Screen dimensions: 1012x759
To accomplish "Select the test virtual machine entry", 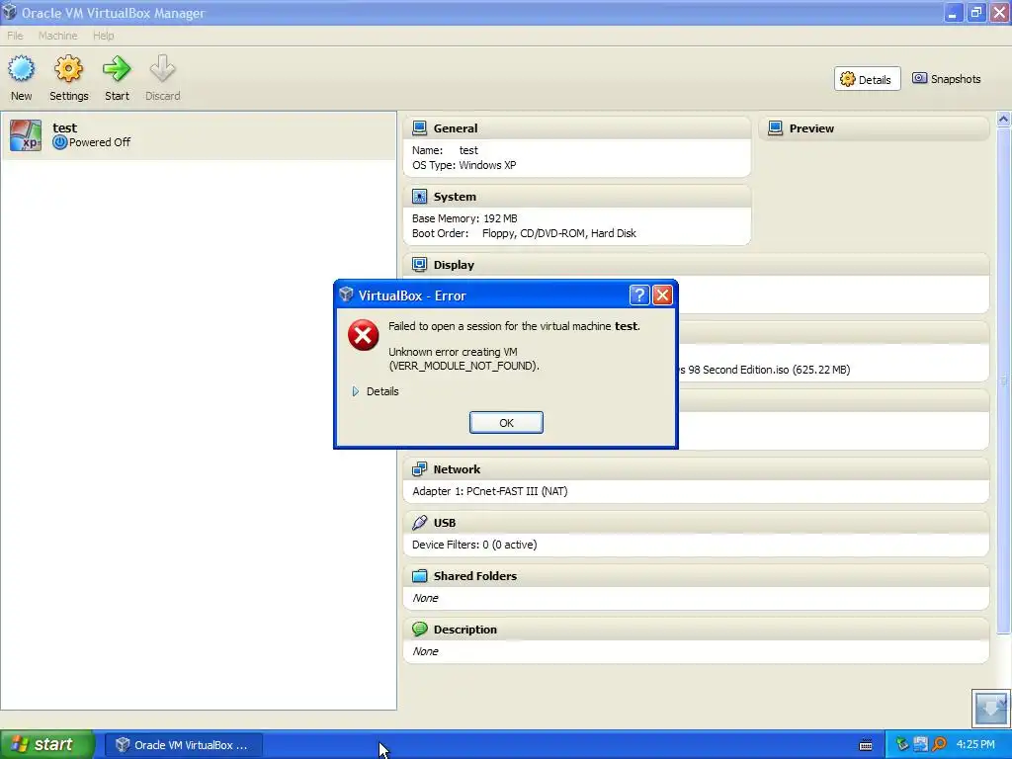I will pyautogui.click(x=198, y=135).
